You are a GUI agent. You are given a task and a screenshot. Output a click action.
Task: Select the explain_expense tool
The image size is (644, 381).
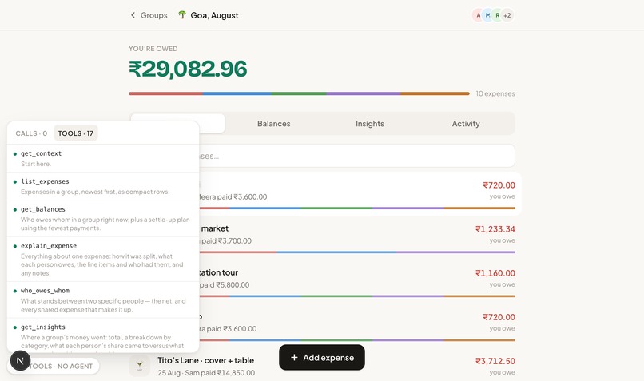click(103, 259)
